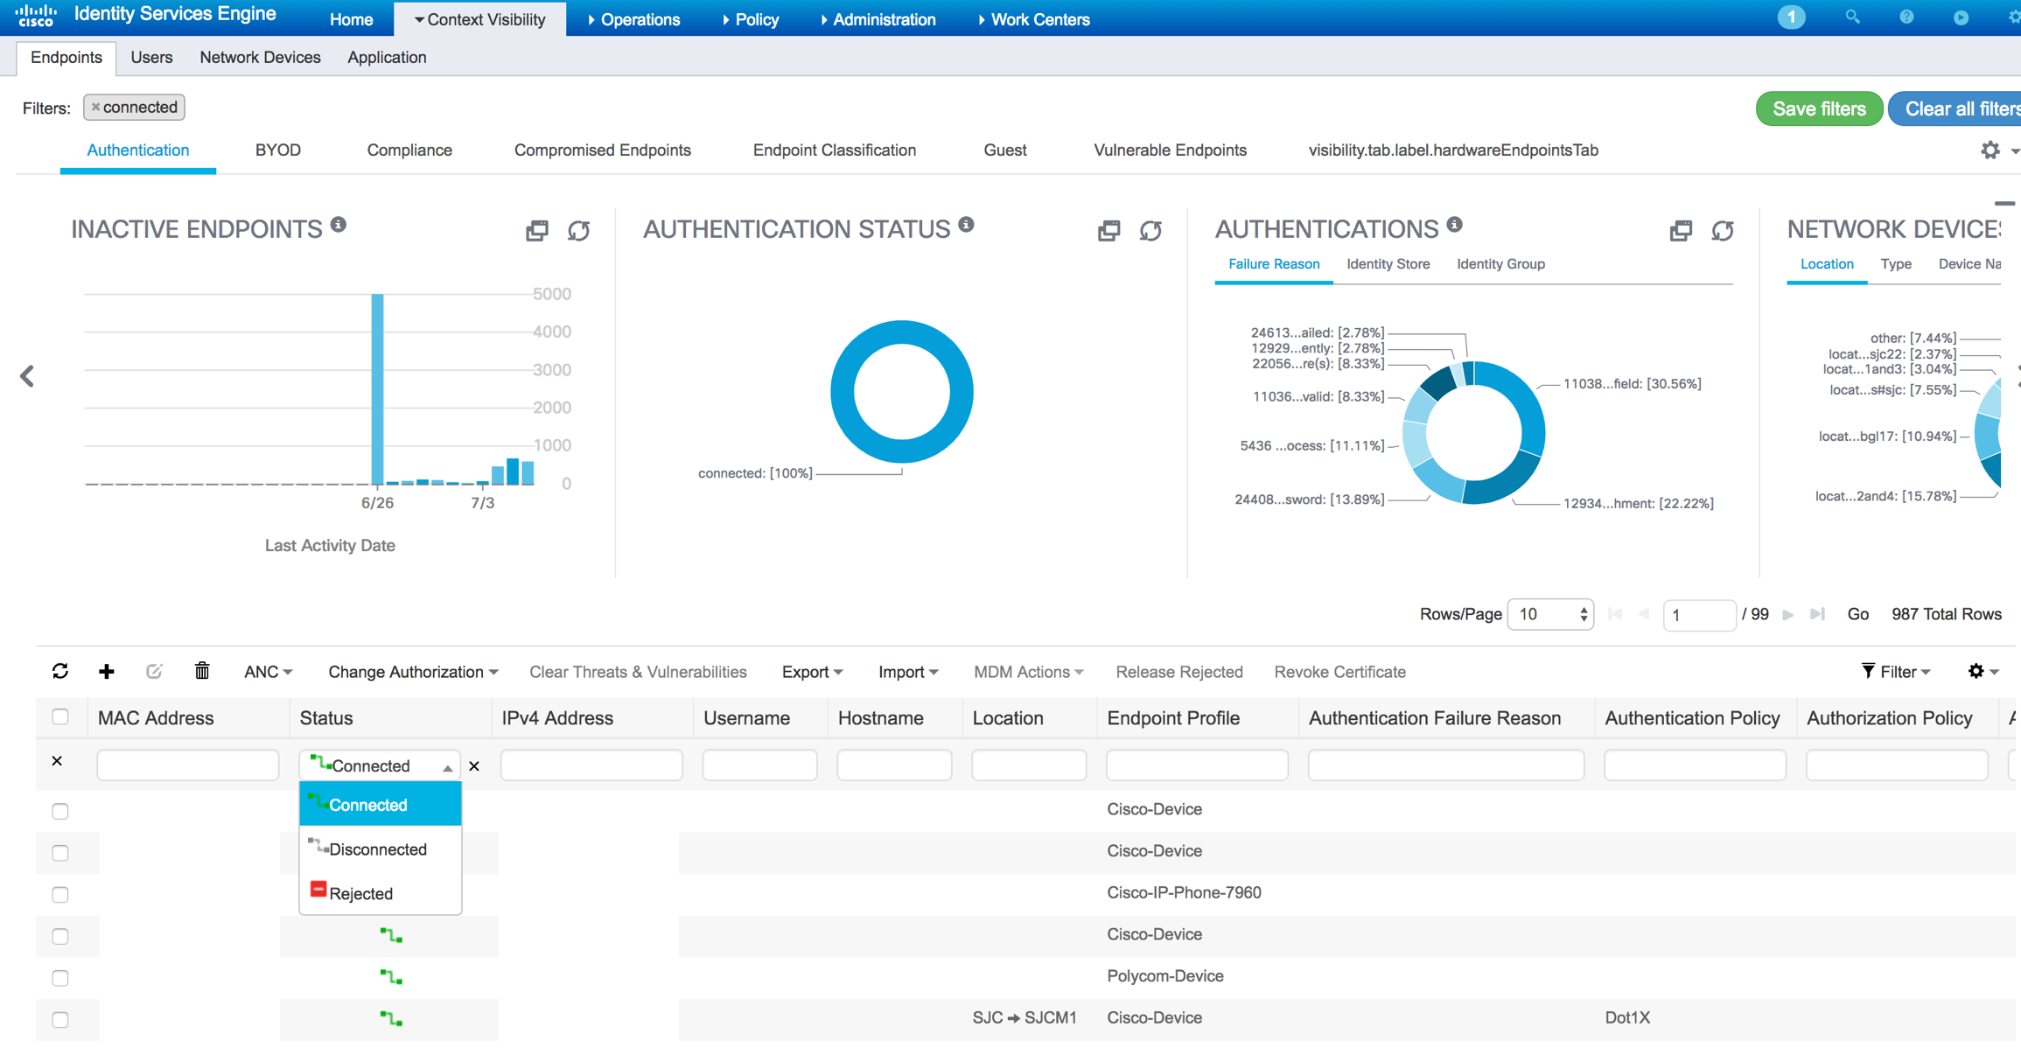Open dashboard settings gear near tabs

pyautogui.click(x=1990, y=150)
